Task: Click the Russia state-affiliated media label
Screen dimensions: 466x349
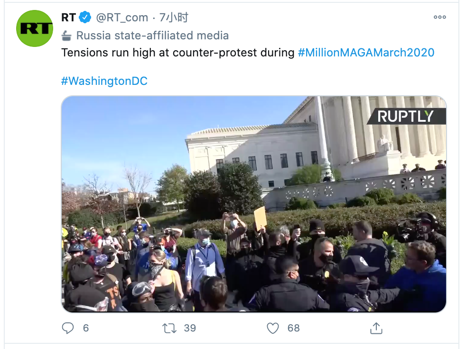Action: pyautogui.click(x=152, y=36)
